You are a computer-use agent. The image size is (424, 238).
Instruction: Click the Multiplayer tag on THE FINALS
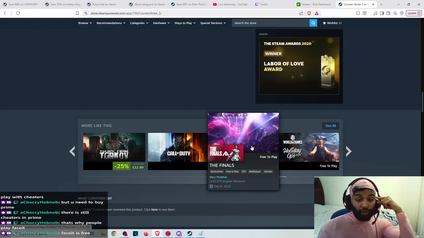tap(255, 172)
